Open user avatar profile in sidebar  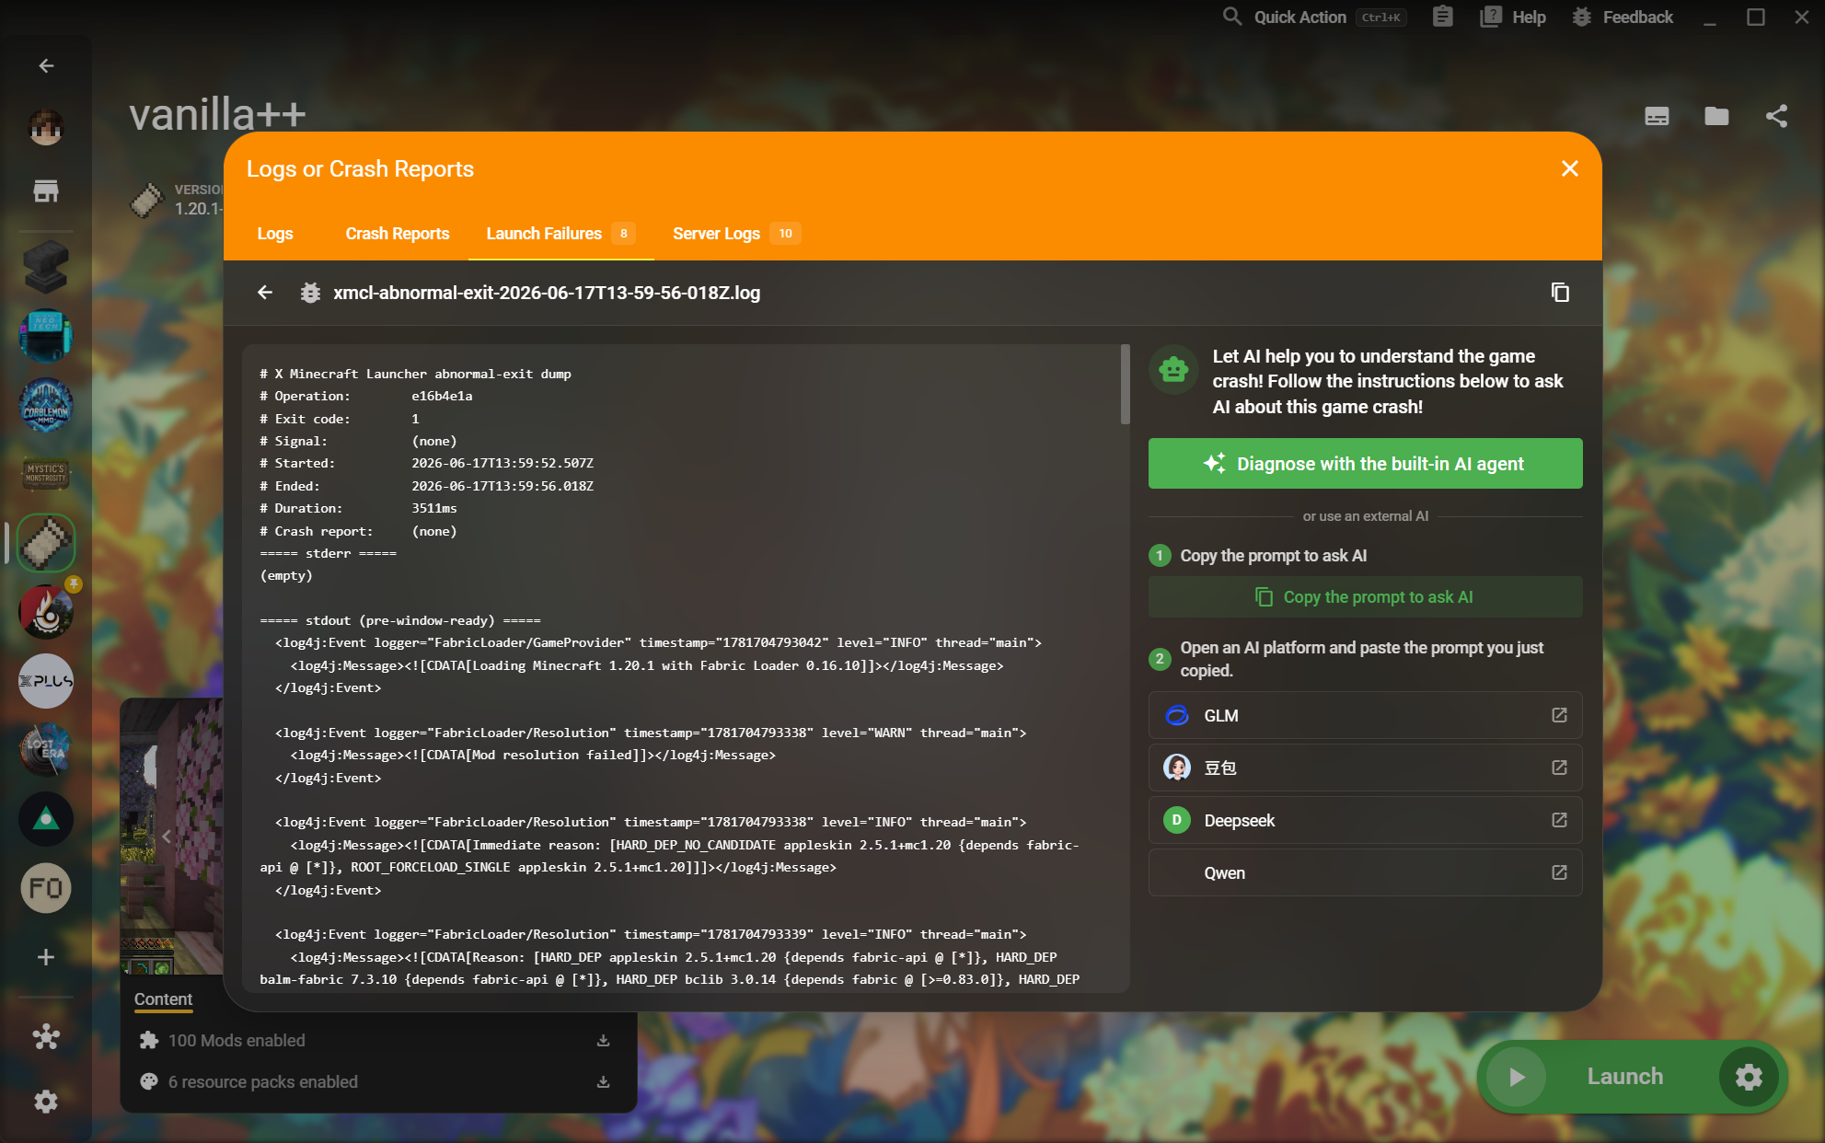point(46,127)
